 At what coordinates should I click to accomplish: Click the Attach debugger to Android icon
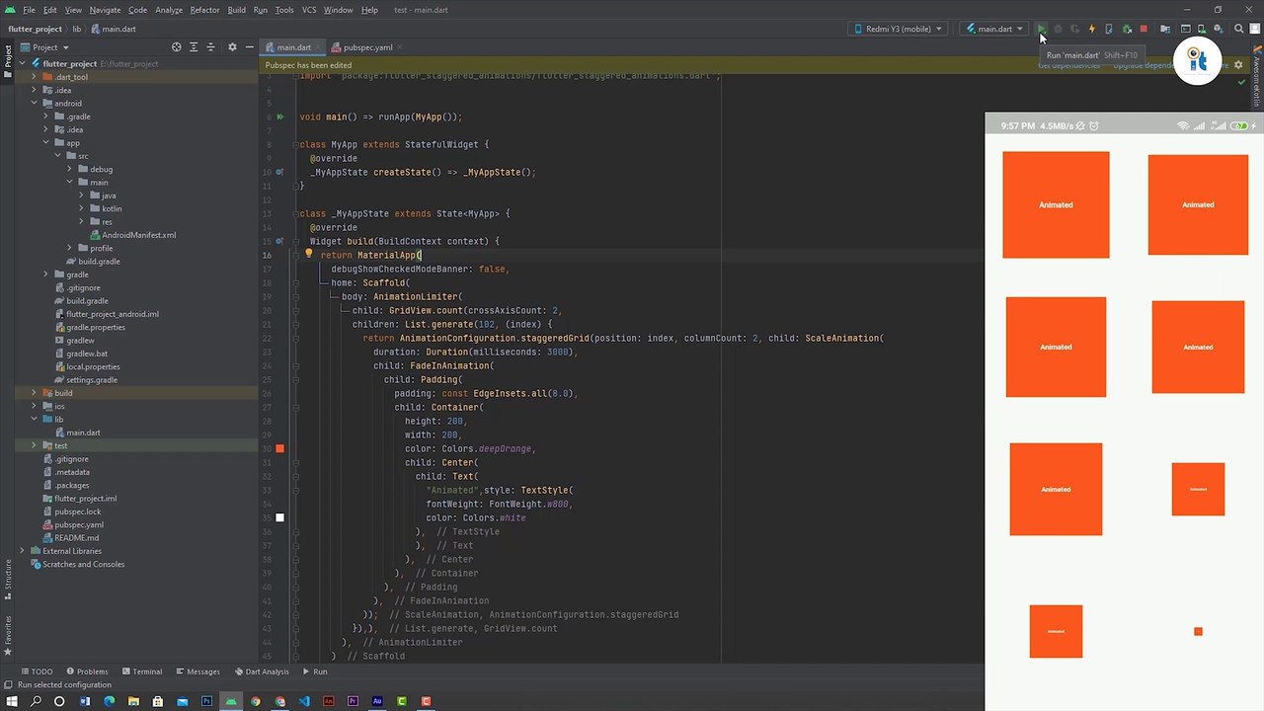pyautogui.click(x=1127, y=29)
